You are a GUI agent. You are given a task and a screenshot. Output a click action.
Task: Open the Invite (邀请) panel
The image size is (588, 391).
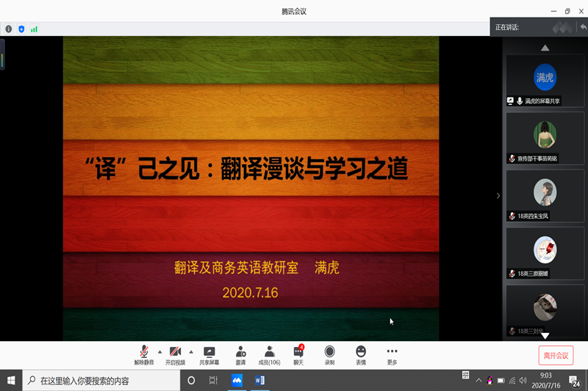click(x=240, y=355)
